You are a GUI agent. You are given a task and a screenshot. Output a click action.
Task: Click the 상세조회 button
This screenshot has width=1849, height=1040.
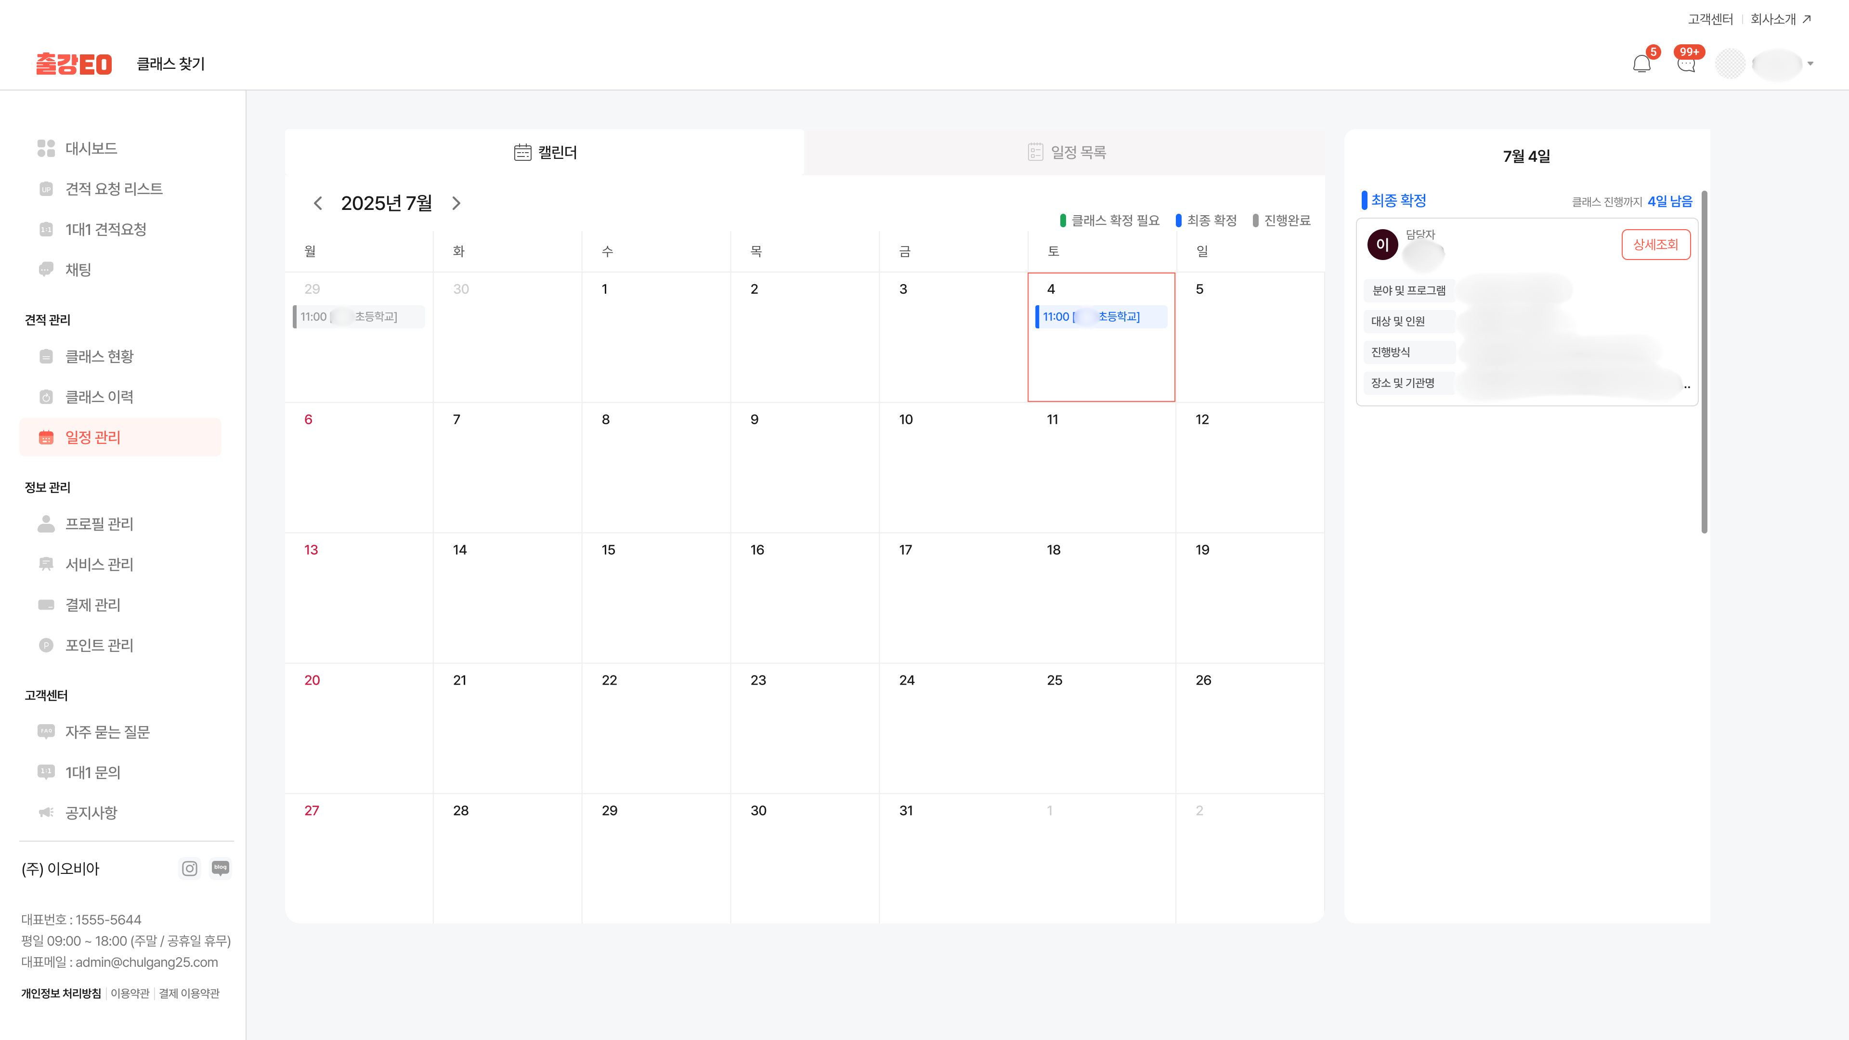[1656, 245]
